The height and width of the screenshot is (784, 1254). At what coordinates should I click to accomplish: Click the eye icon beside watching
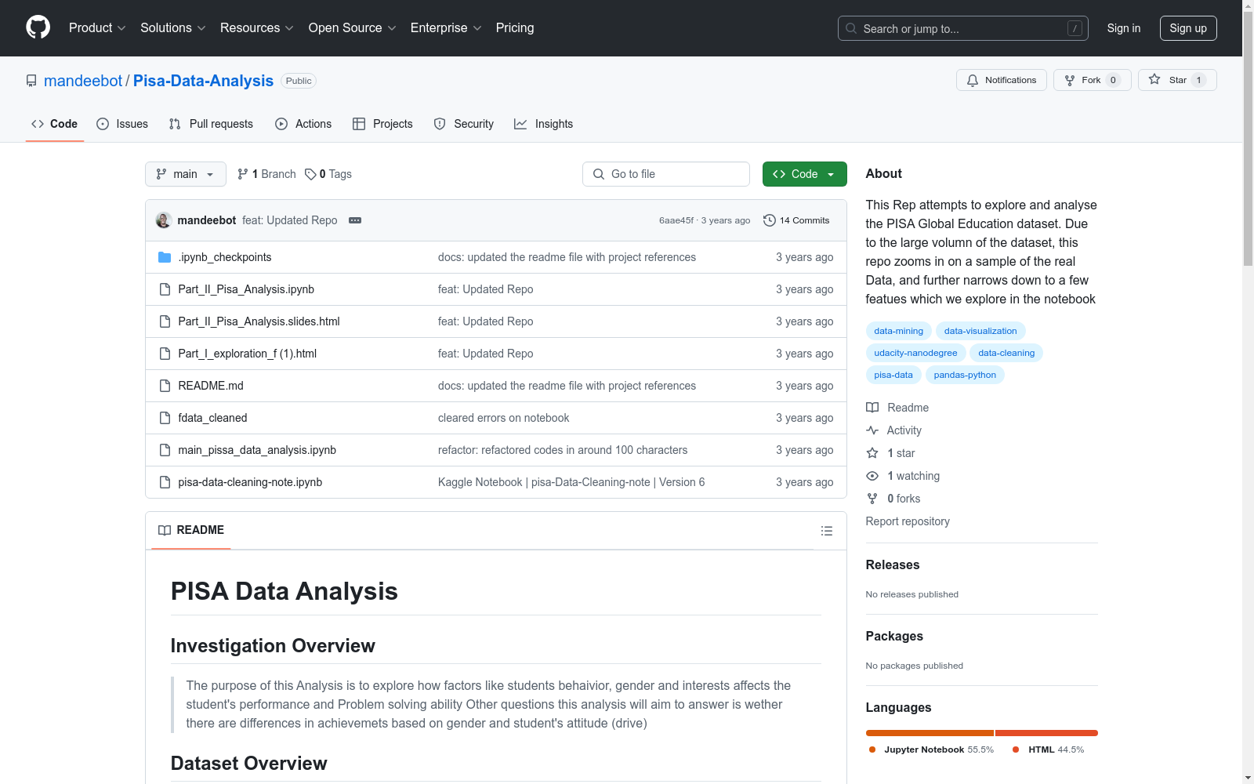(x=872, y=476)
